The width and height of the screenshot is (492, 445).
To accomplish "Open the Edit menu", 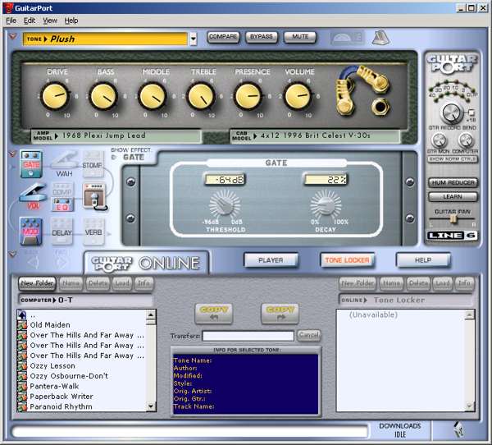I will pyautogui.click(x=30, y=21).
